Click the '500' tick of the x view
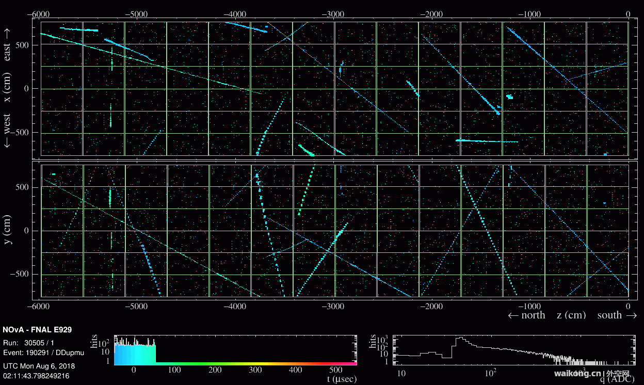The image size is (644, 385). click(x=22, y=45)
